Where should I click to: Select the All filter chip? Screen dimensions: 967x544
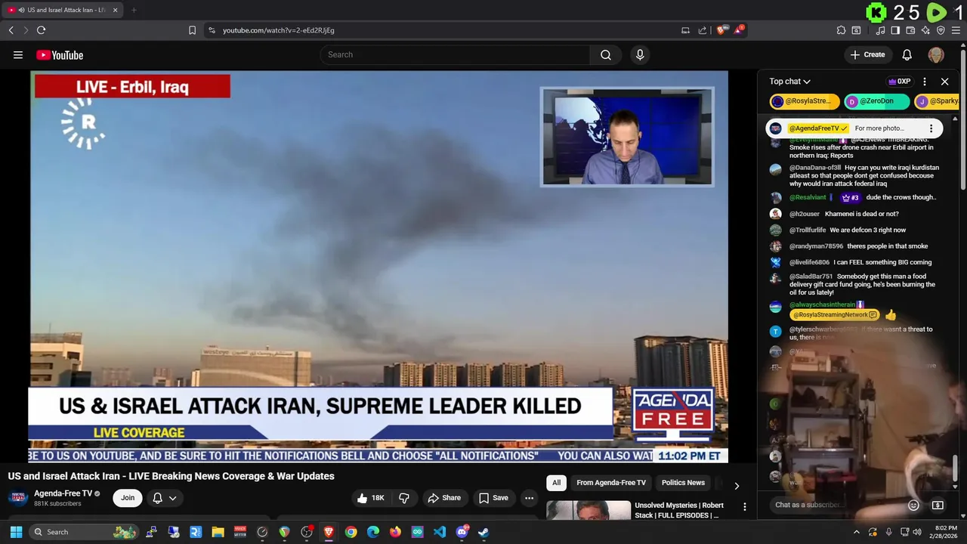coord(556,483)
